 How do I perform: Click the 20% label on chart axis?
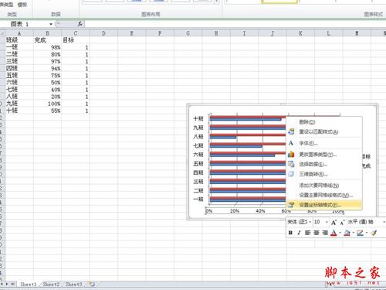[235, 211]
